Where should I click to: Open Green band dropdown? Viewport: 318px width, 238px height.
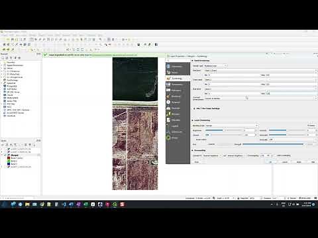click(x=260, y=80)
